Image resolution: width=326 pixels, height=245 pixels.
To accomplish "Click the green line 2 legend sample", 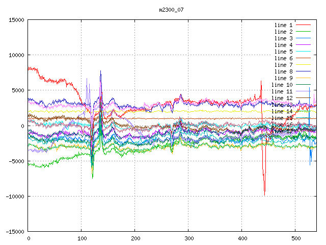I will 303,32.
